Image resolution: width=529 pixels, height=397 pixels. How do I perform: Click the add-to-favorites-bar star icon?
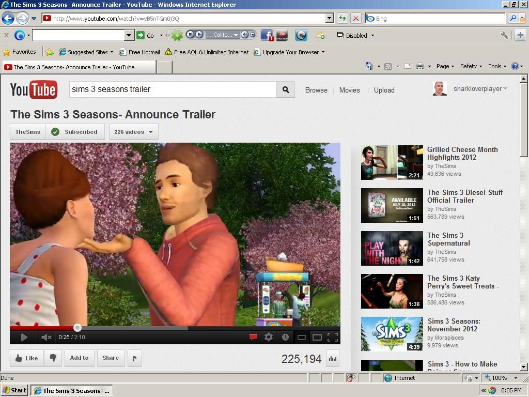coord(50,52)
